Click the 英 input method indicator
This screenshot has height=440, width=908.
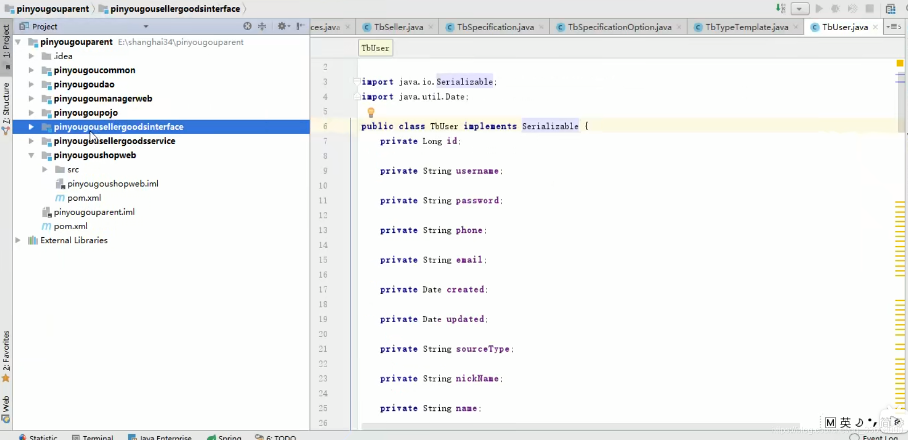click(846, 422)
